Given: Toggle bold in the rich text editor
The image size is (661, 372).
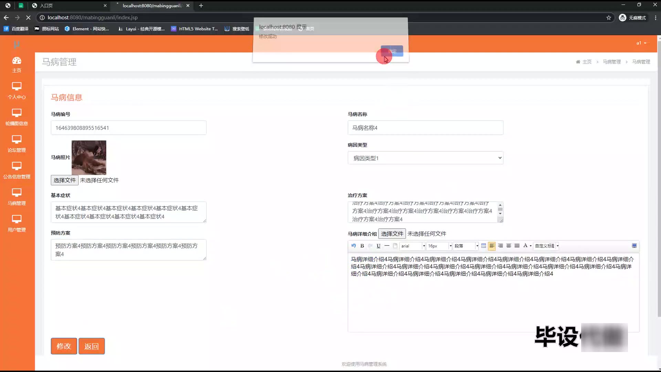Looking at the screenshot, I should (x=362, y=246).
